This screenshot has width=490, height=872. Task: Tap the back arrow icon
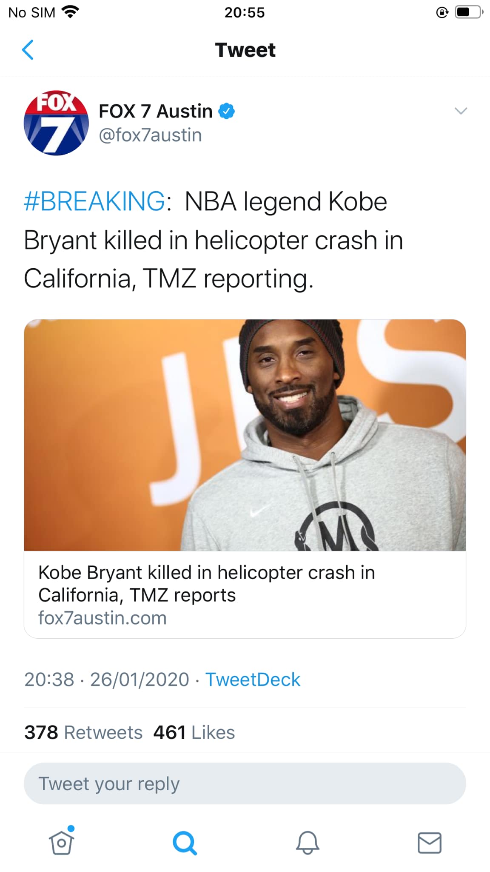point(28,50)
